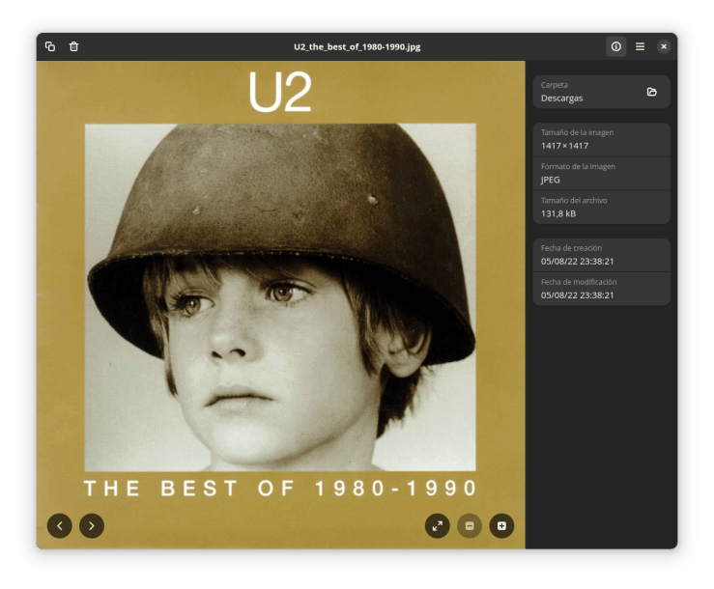The height and width of the screenshot is (589, 714).
Task: Click the Tamaño del archivo row
Action: pyautogui.click(x=601, y=207)
